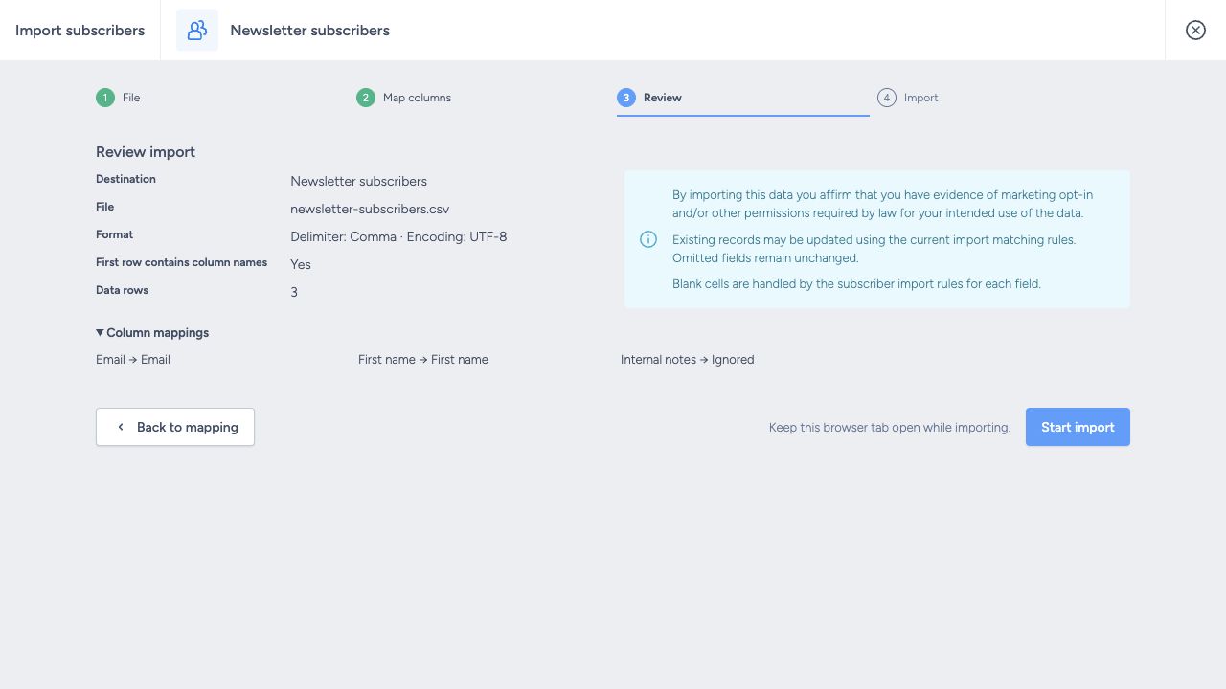Click the Back to mapping button
1226x689 pixels.
click(175, 427)
